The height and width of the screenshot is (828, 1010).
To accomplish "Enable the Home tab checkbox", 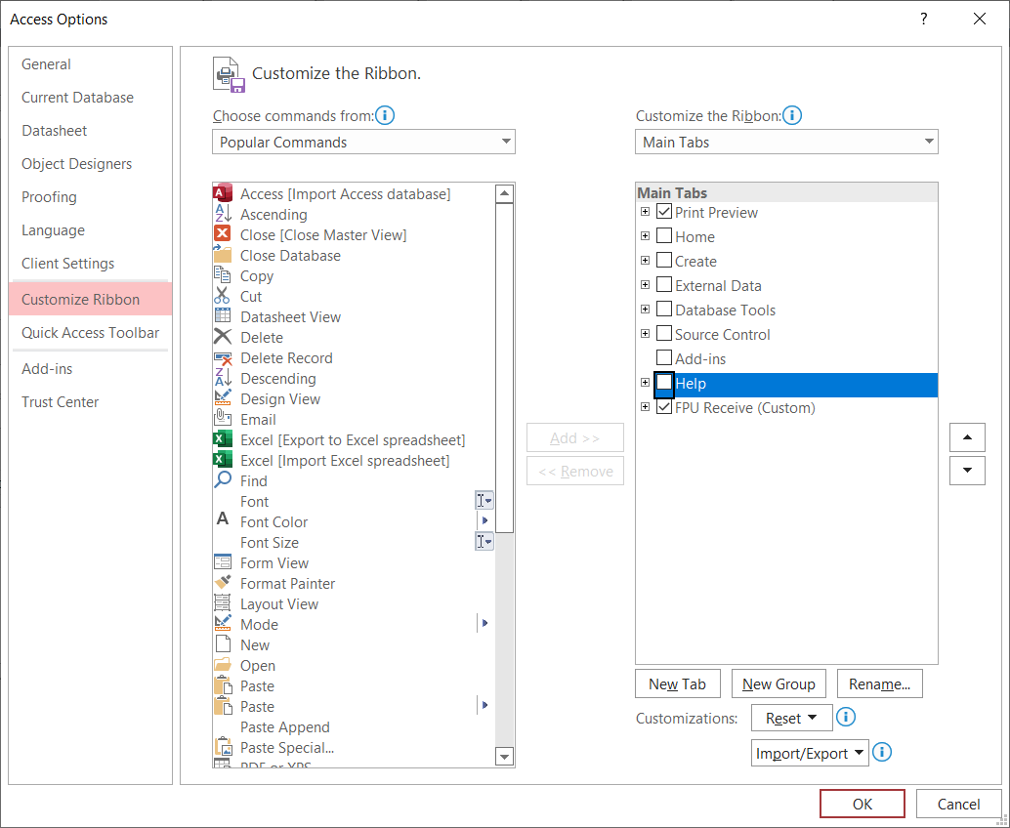I will (x=664, y=236).
